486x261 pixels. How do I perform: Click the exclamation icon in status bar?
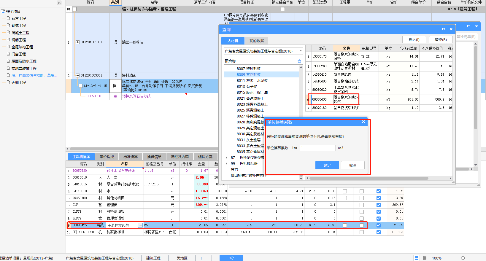pos(201,258)
